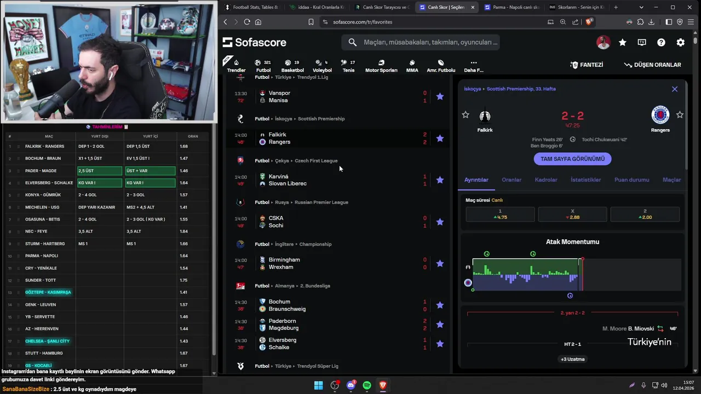Open Sofascore settings gear
Viewport: 701px width, 394px height.
point(680,42)
